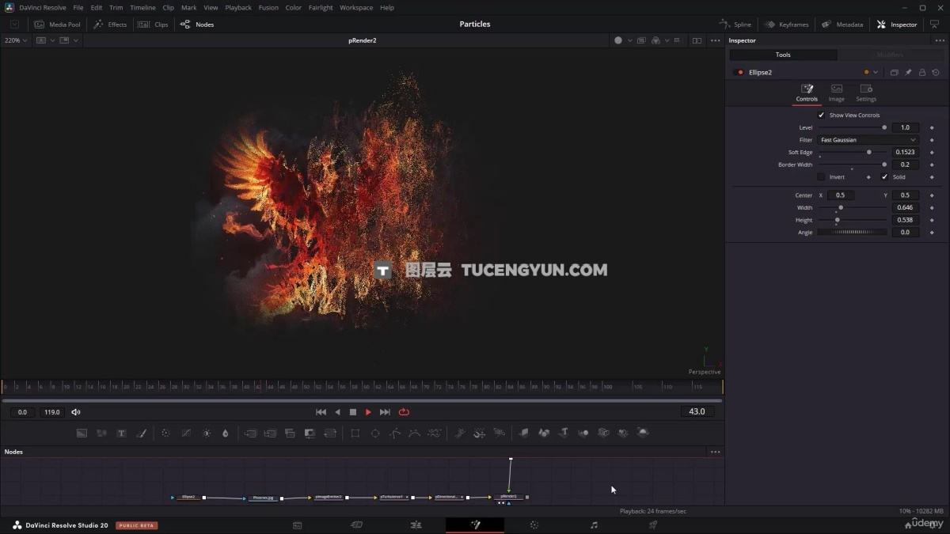Click the Width slider handle

click(x=841, y=207)
